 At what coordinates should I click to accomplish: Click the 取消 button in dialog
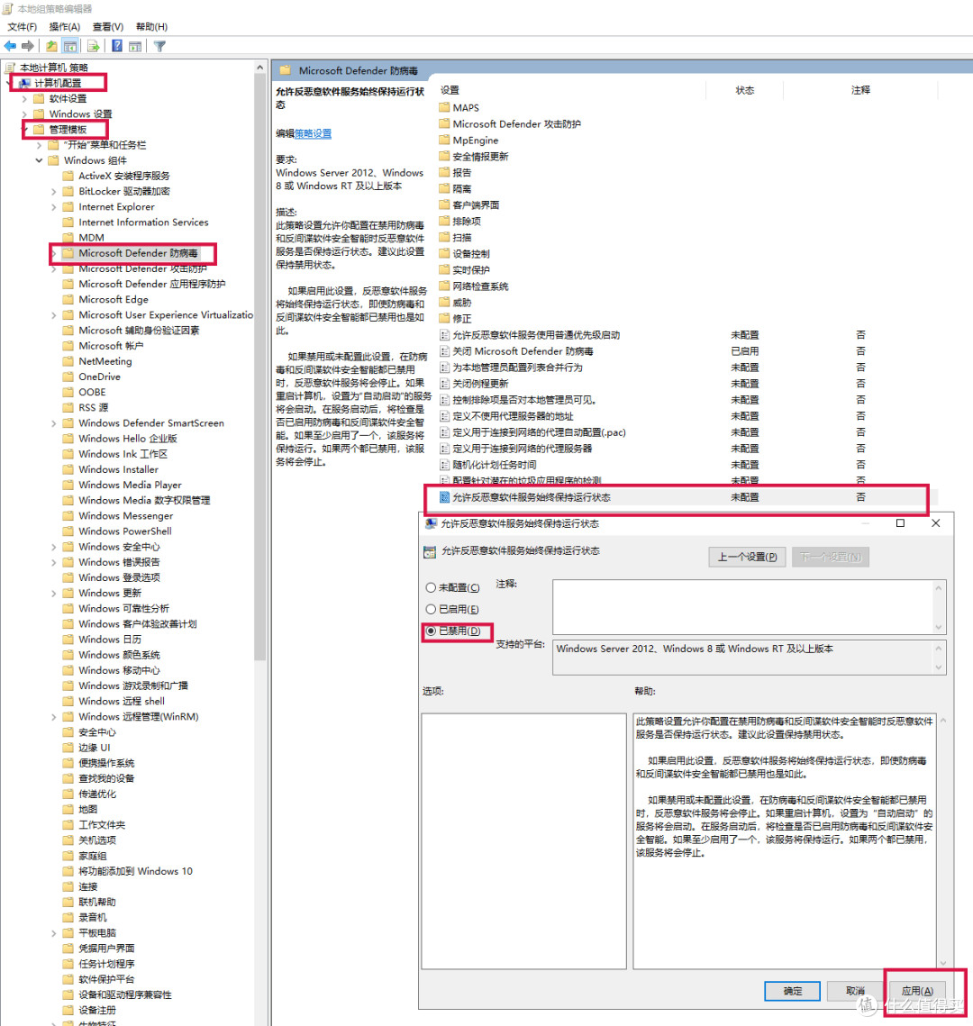[x=855, y=991]
